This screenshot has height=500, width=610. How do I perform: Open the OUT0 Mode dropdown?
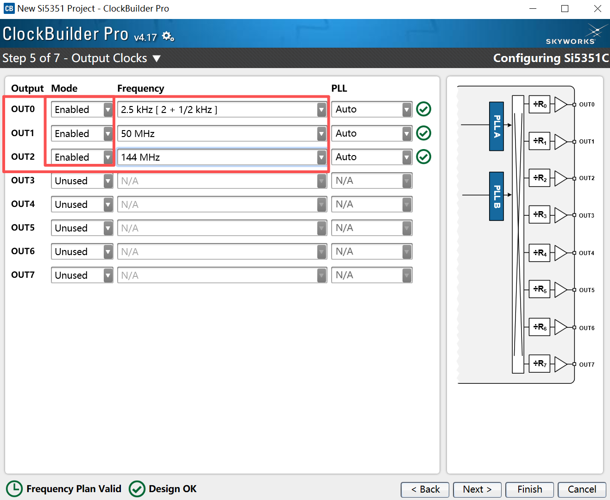point(82,110)
